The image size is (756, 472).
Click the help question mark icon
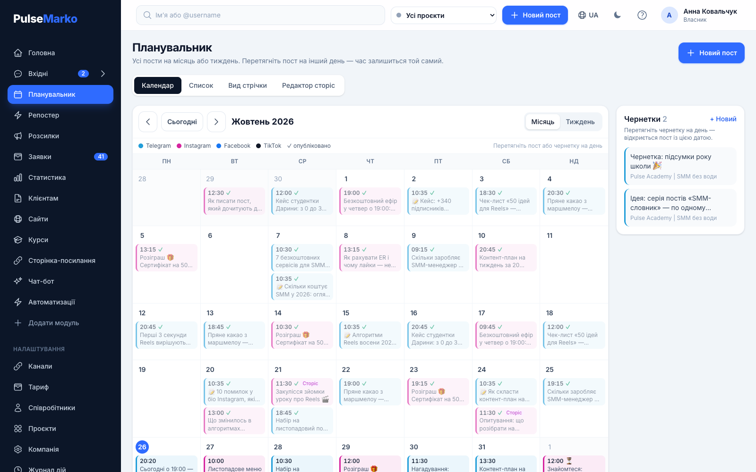pyautogui.click(x=642, y=15)
